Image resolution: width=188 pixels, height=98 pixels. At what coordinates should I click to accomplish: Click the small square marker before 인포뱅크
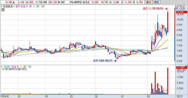[x=2, y=6]
